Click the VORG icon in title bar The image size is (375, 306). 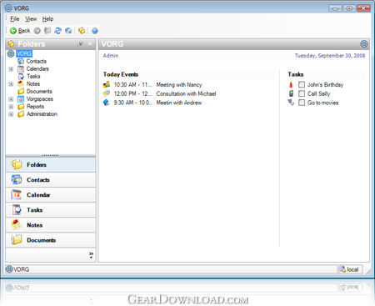pos(9,8)
